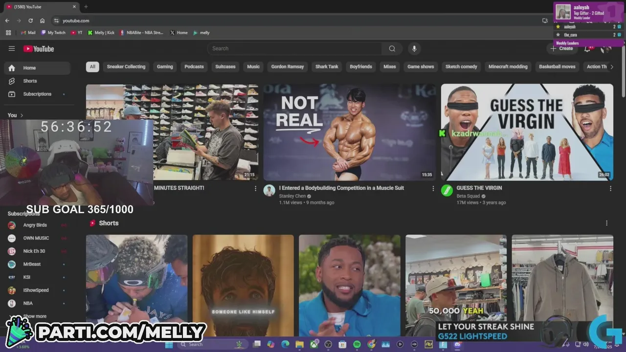Image resolution: width=626 pixels, height=352 pixels.
Task: Open Discord from the taskbar
Action: click(x=458, y=344)
